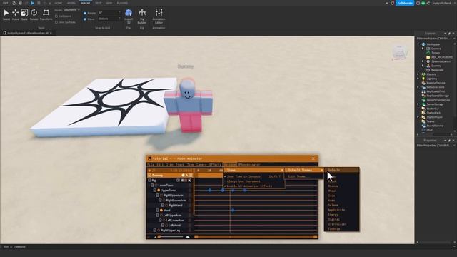The width and height of the screenshot is (457, 257).
Task: Click the Move snap studs field
Action: click(109, 19)
